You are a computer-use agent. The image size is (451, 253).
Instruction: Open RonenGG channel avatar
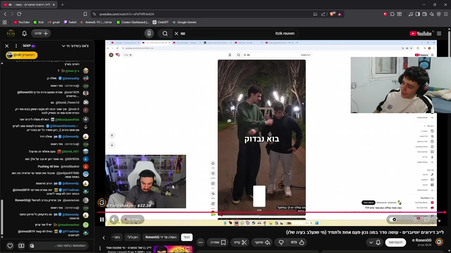[439, 242]
